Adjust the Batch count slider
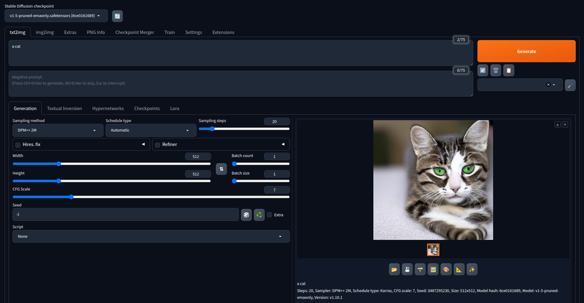 (x=260, y=164)
